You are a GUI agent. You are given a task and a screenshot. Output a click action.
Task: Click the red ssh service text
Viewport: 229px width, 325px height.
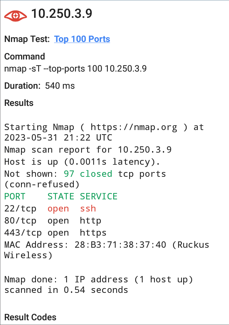(x=88, y=209)
